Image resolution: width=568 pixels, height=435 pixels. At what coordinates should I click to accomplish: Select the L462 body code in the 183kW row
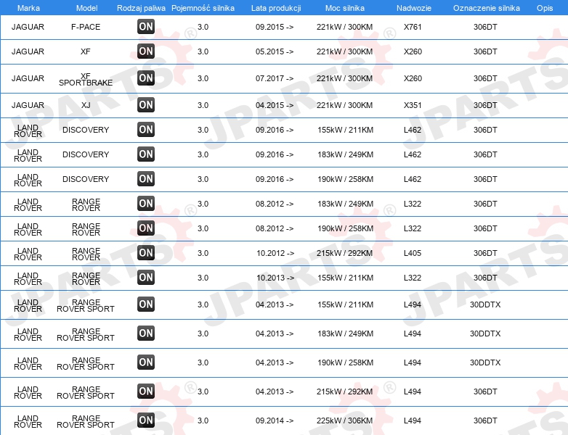click(413, 154)
